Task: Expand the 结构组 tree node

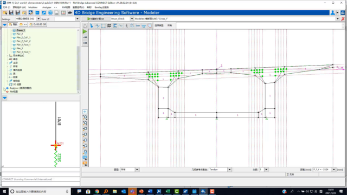Action: click(x=8, y=81)
